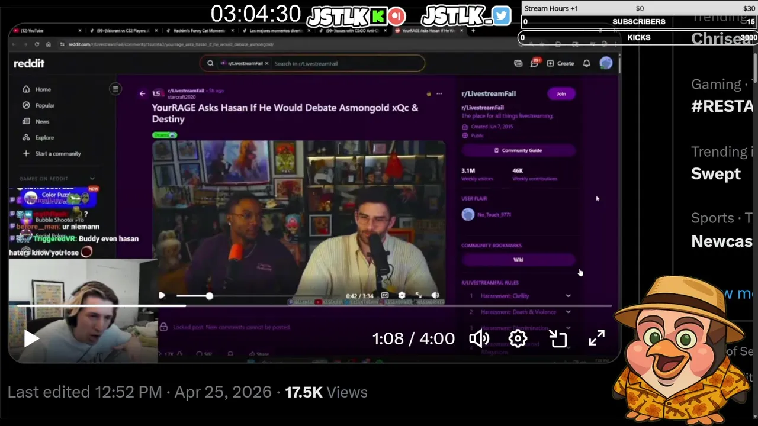Open the community Wiki bookmark
The image size is (758, 426).
518,260
